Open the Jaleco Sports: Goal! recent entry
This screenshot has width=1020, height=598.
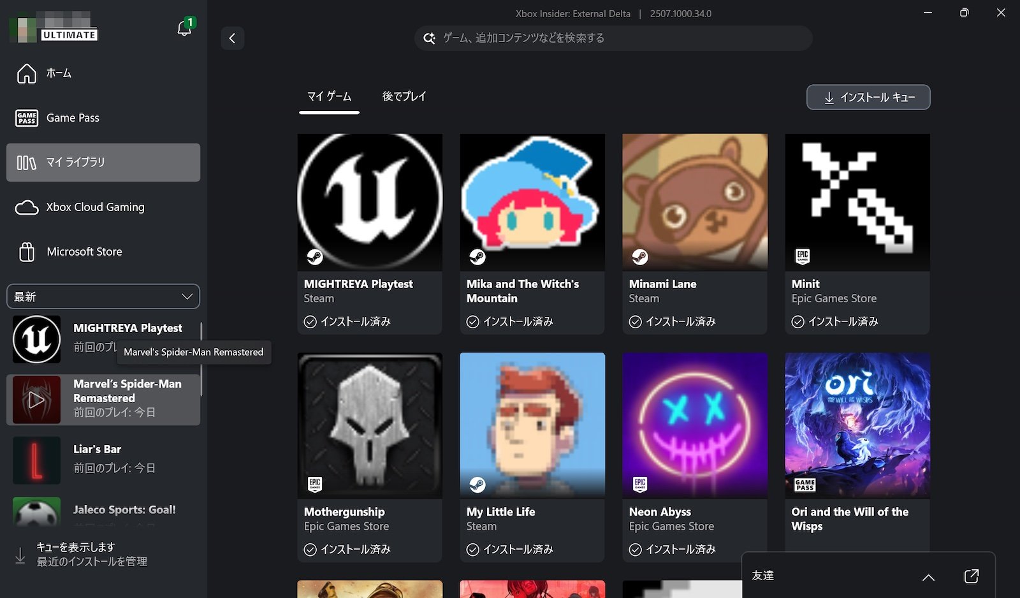103,511
